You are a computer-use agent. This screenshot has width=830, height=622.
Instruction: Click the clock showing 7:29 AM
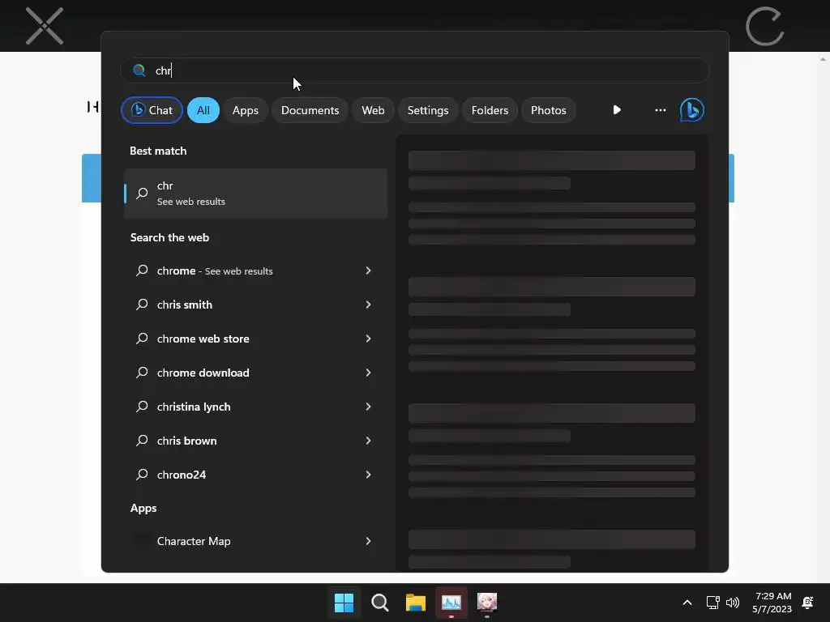click(772, 595)
